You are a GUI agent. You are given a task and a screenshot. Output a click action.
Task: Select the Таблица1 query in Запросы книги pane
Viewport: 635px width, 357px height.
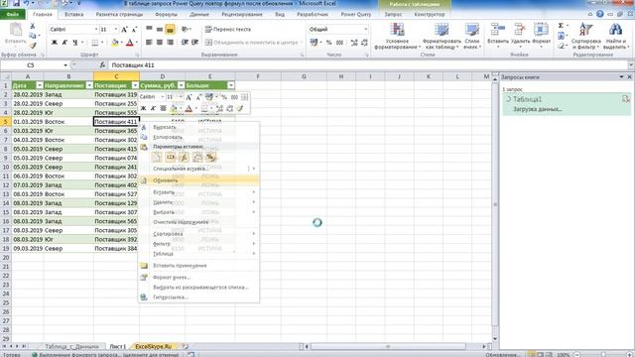(567, 104)
